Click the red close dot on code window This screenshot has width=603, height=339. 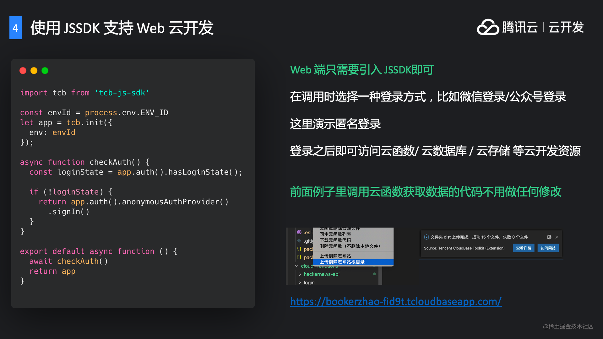pos(23,71)
